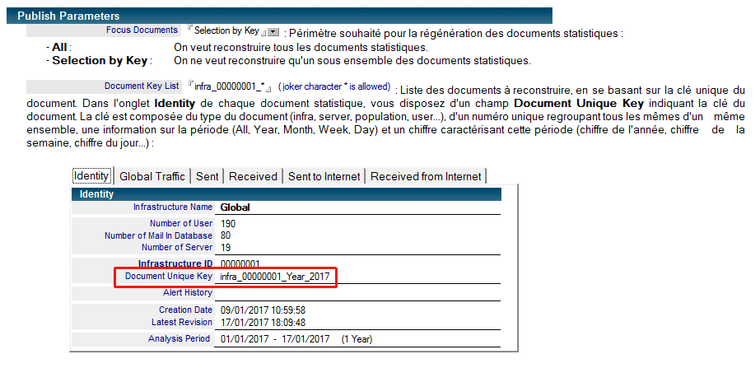The height and width of the screenshot is (368, 755).
Task: Click the Analysis Period label
Action: click(179, 338)
